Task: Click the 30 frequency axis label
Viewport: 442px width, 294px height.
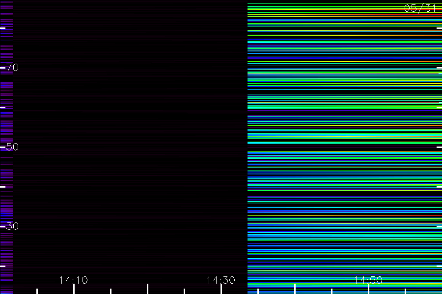Action: point(12,226)
